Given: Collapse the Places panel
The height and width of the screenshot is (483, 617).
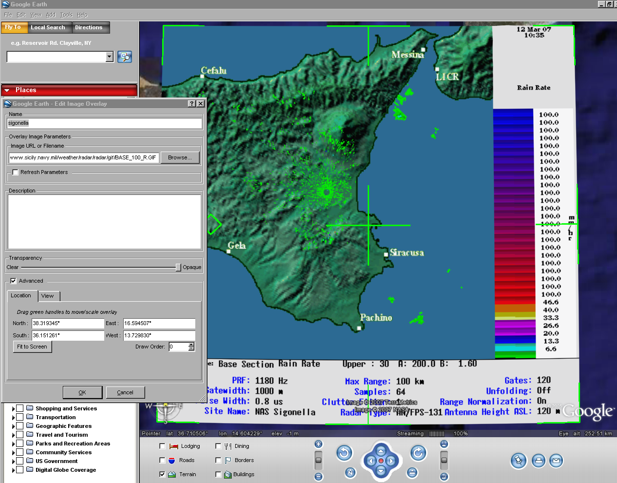Looking at the screenshot, I should [7, 90].
